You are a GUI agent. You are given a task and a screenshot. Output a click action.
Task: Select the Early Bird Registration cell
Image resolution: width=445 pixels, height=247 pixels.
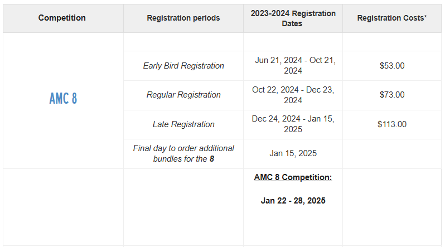tap(183, 66)
